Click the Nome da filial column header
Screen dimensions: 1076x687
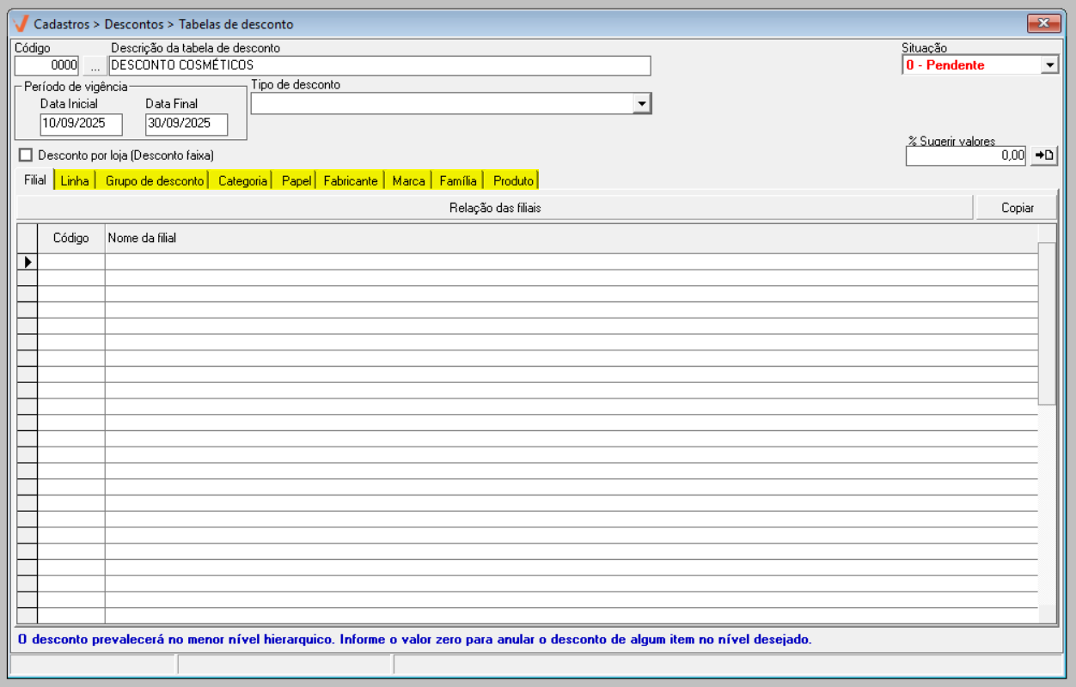click(572, 238)
